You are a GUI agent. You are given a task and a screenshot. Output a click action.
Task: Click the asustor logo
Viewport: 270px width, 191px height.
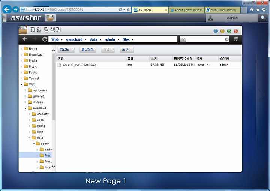25,18
